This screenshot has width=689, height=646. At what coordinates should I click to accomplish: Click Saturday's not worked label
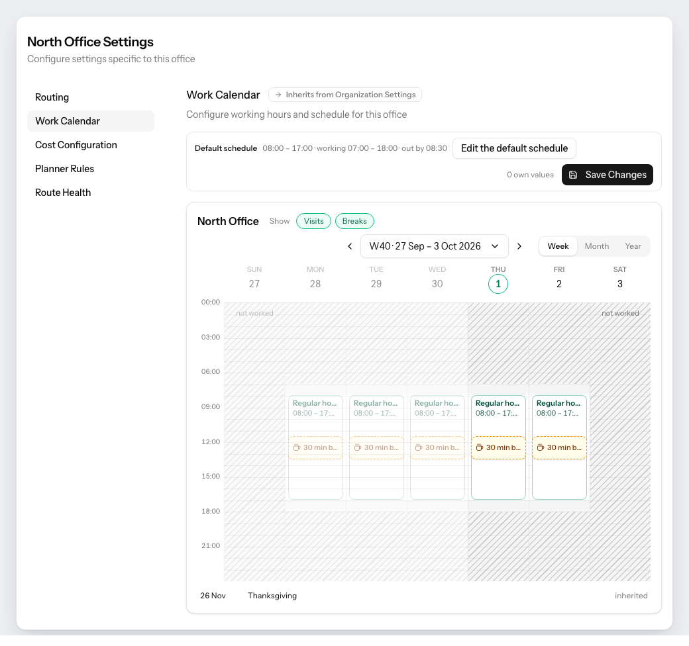(620, 313)
